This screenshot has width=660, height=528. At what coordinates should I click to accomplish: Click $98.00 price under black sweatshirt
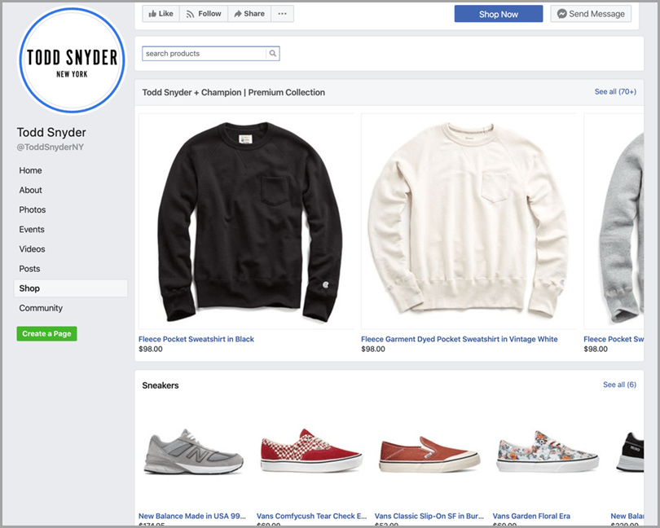click(150, 349)
